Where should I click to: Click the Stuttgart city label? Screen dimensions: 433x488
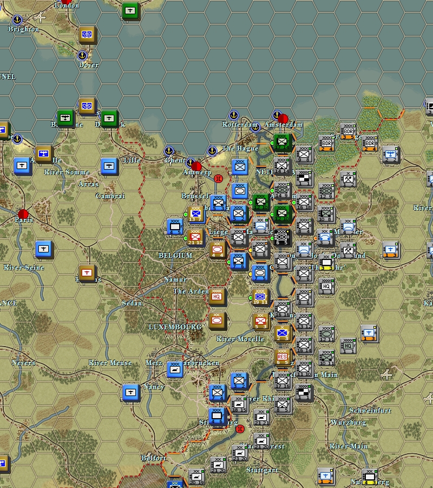[x=262, y=470]
